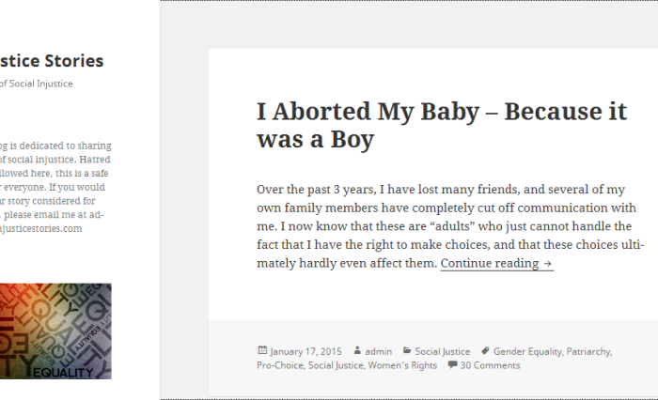Click the Social Injustice tagline text
Screen dimensions: 658x400
[36, 84]
